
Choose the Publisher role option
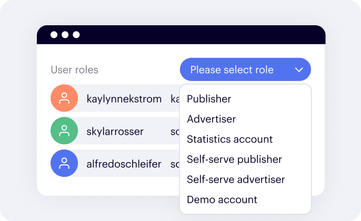point(209,99)
